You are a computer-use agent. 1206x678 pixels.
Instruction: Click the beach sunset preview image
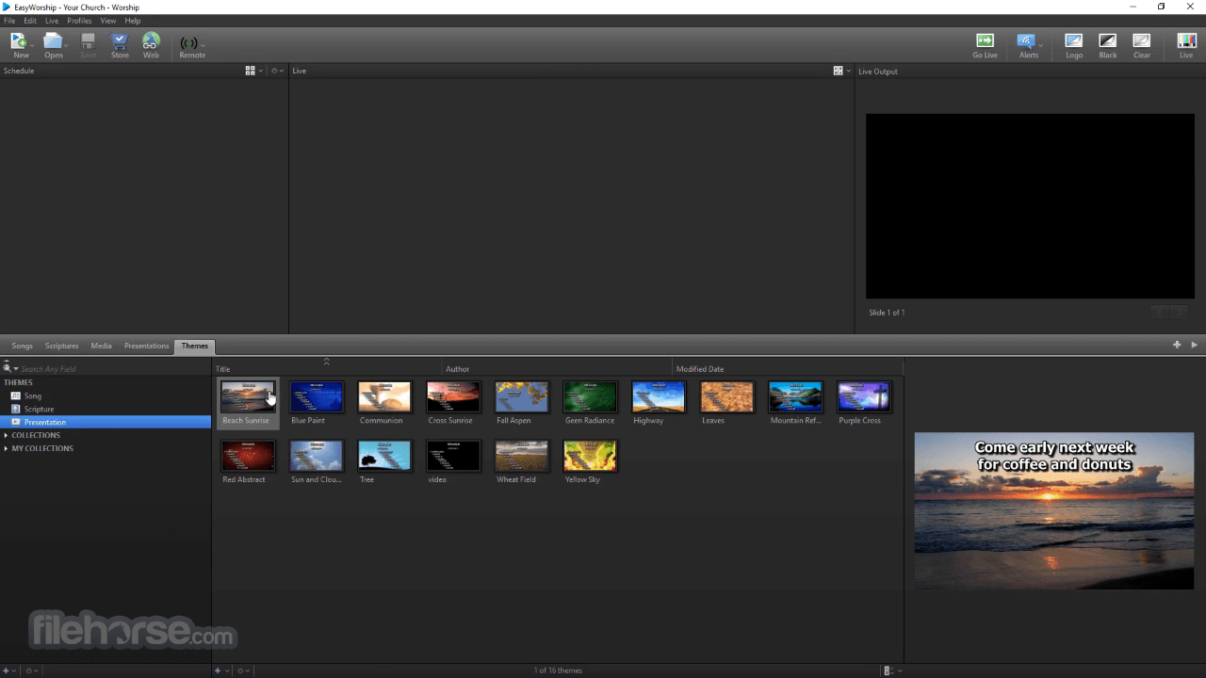point(1054,511)
